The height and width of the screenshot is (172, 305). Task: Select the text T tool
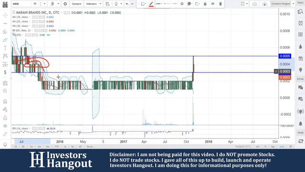tap(5, 48)
